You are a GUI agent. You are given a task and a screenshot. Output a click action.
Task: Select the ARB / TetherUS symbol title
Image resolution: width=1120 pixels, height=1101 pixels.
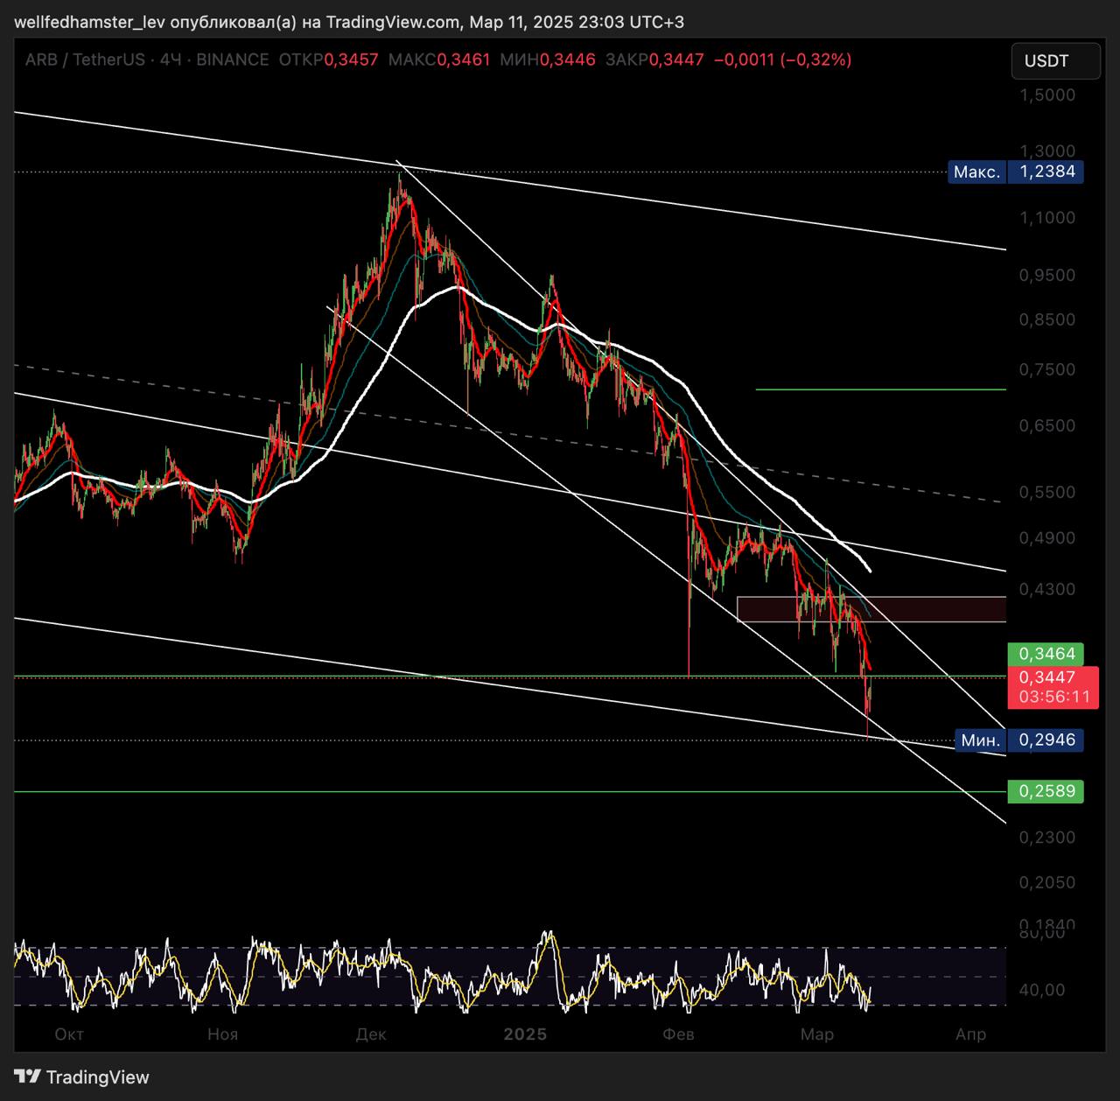pyautogui.click(x=84, y=60)
